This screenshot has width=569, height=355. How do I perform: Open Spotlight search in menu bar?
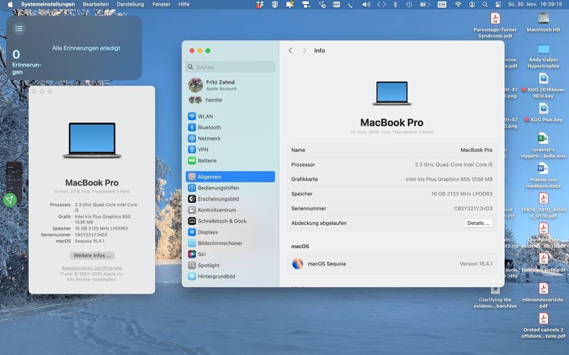[485, 5]
